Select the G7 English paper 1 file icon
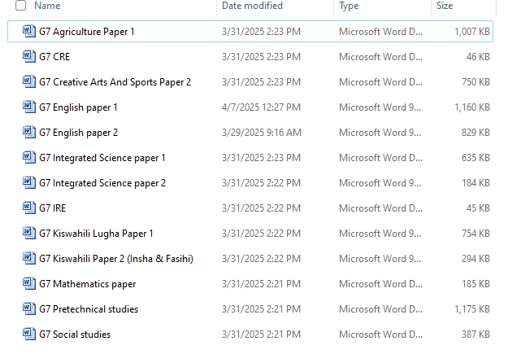The height and width of the screenshot is (363, 508). pyautogui.click(x=29, y=107)
